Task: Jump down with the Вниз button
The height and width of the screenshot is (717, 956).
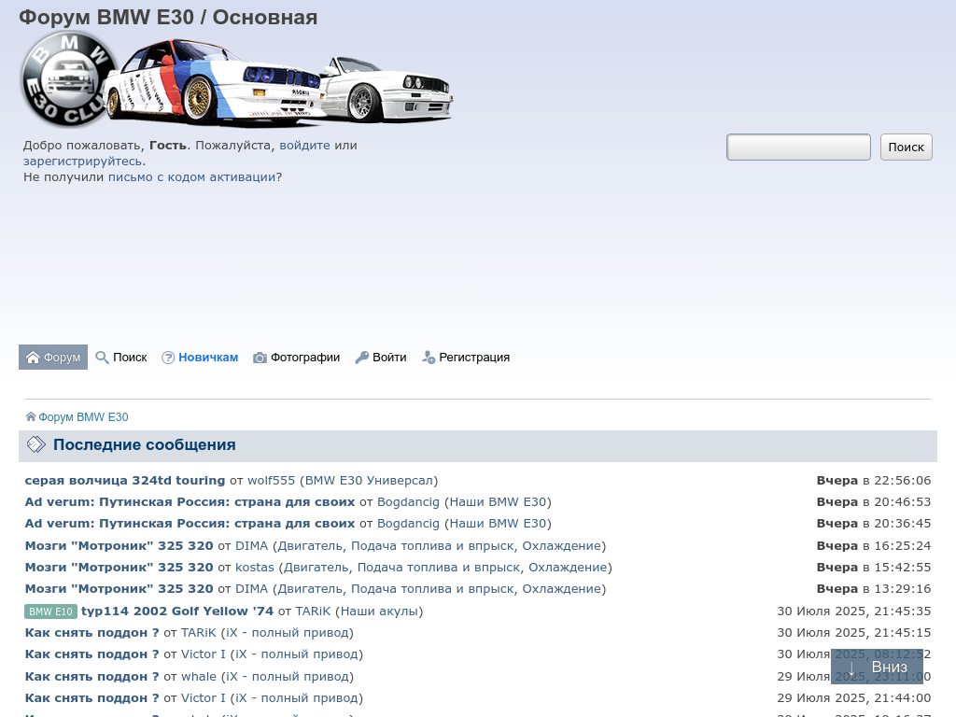Action: pos(877,667)
